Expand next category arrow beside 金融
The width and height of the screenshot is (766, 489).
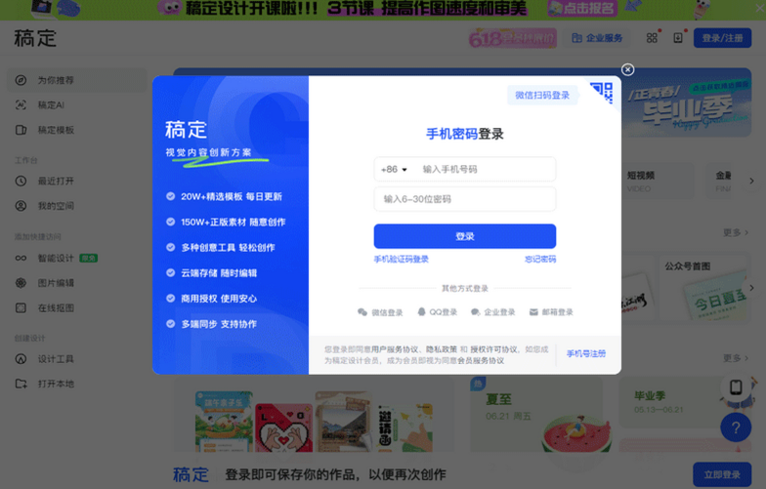coord(751,182)
